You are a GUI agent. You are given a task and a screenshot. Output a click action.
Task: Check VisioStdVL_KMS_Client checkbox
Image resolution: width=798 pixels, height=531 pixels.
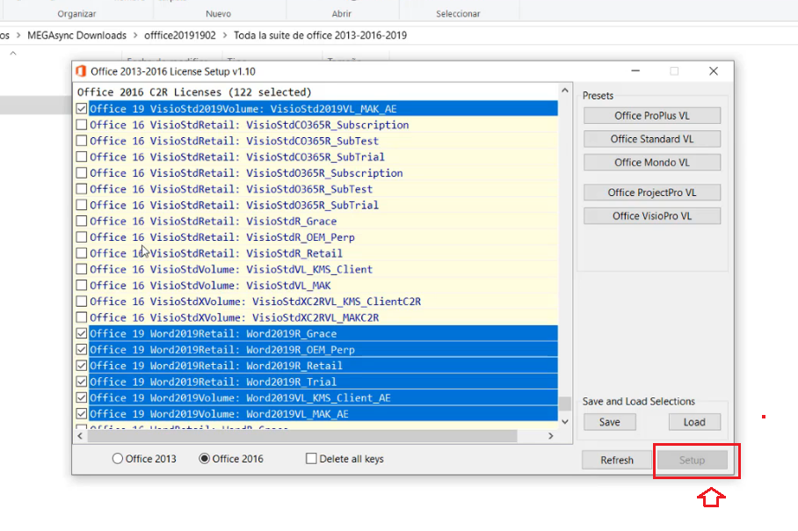click(x=82, y=269)
